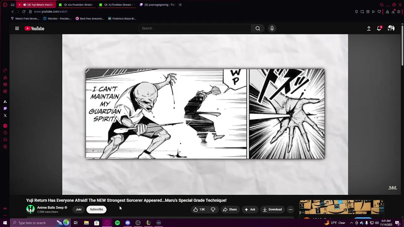Open the Pokémon Blaze Bl bookmark
404x227 pixels.
point(122,19)
